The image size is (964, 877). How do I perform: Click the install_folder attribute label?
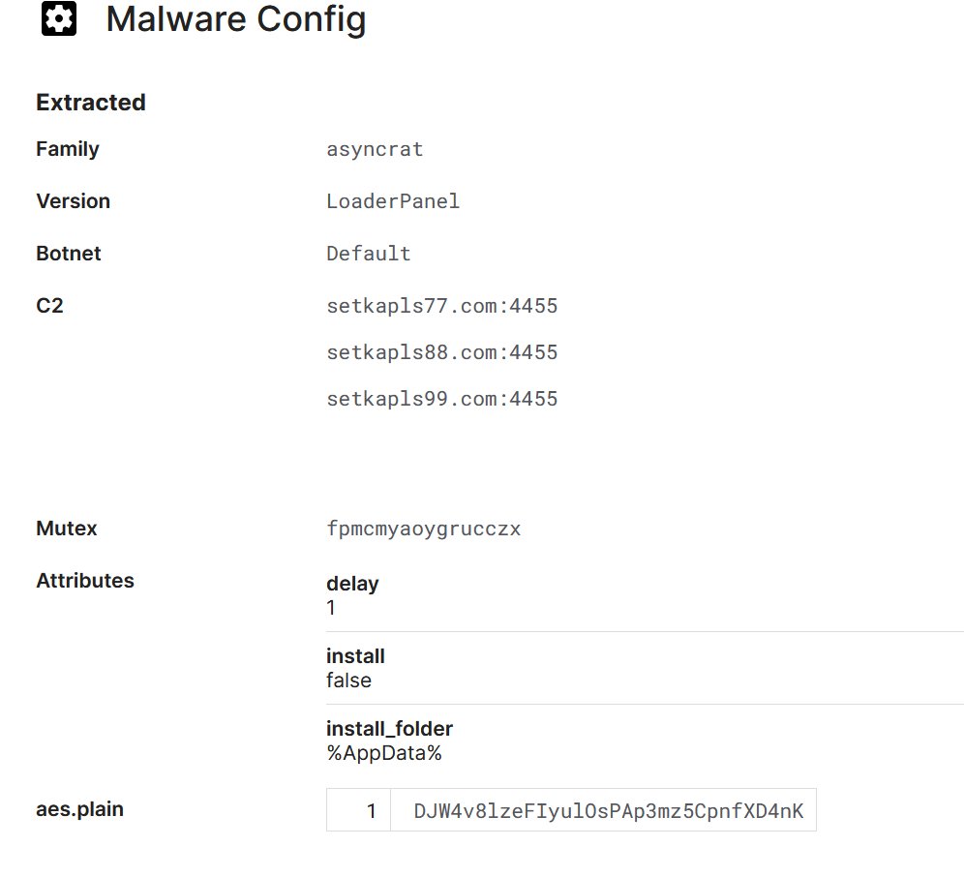point(389,728)
